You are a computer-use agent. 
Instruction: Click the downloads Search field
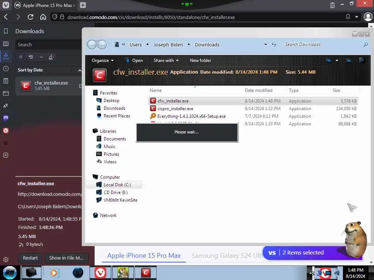(x=49, y=44)
